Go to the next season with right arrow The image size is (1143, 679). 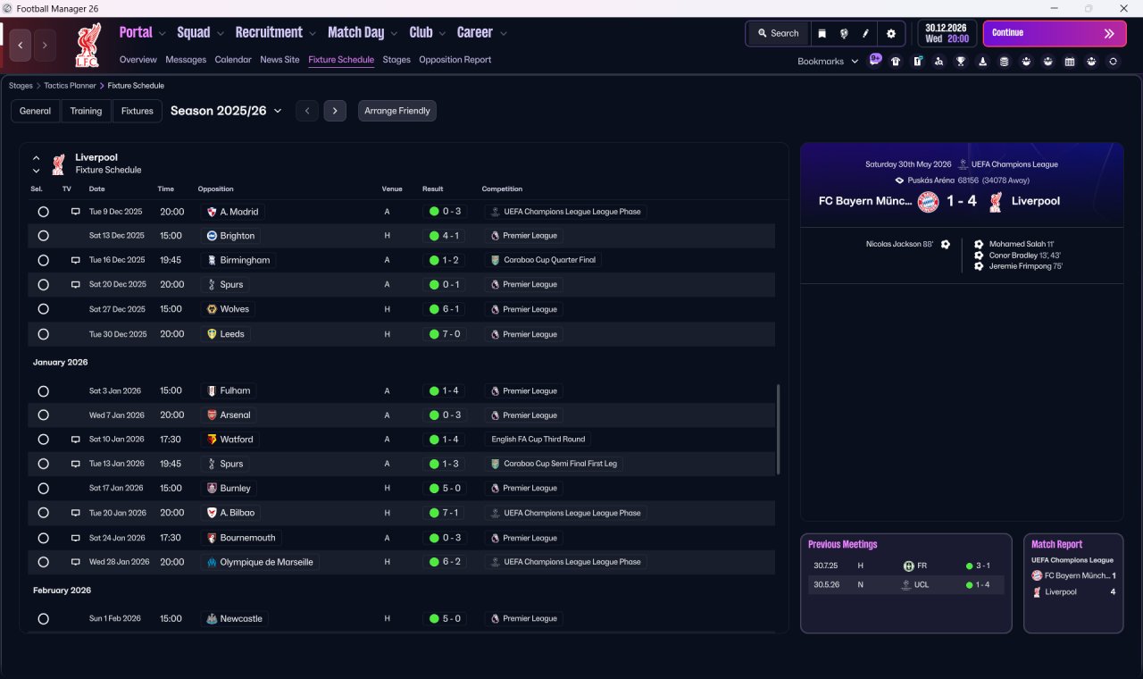(335, 111)
